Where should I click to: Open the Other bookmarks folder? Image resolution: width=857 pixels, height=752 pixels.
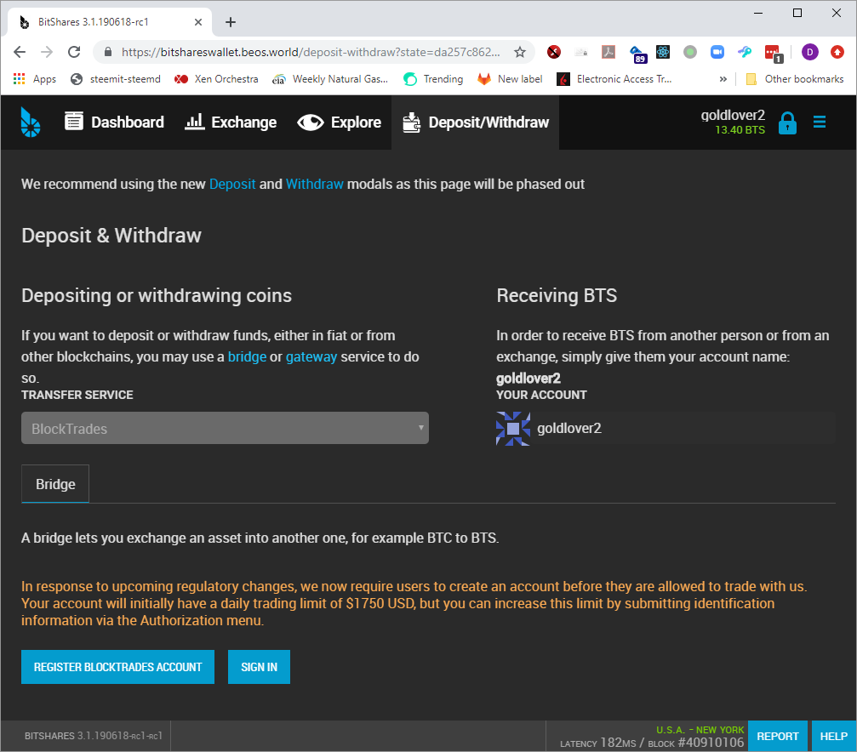pos(795,79)
